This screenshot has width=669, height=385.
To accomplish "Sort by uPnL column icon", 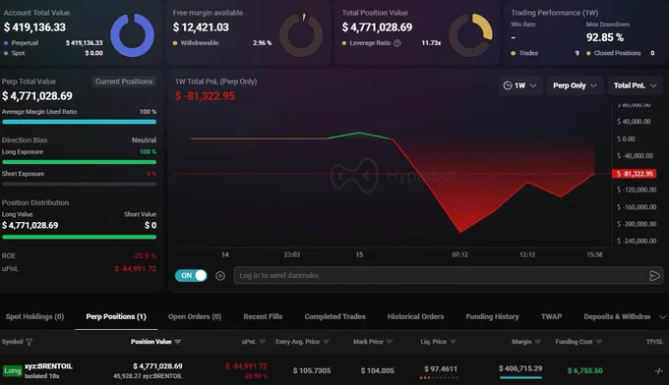I will click(263, 342).
